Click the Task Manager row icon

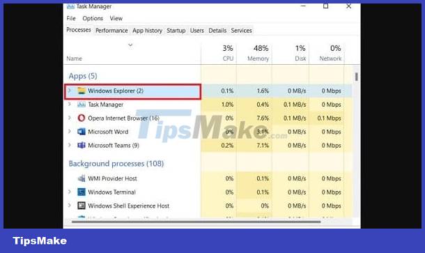pyautogui.click(x=82, y=105)
